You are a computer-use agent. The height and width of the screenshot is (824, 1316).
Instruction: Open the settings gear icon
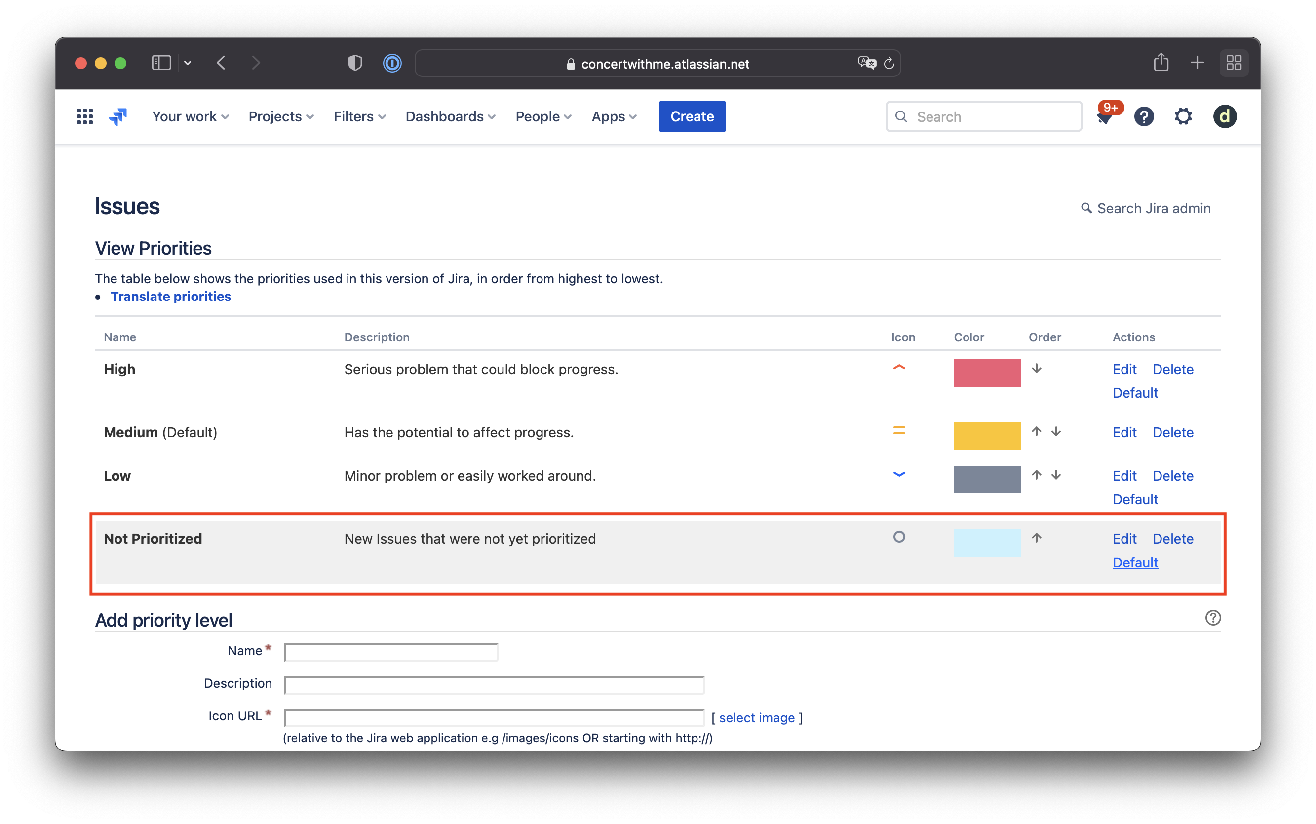coord(1182,116)
